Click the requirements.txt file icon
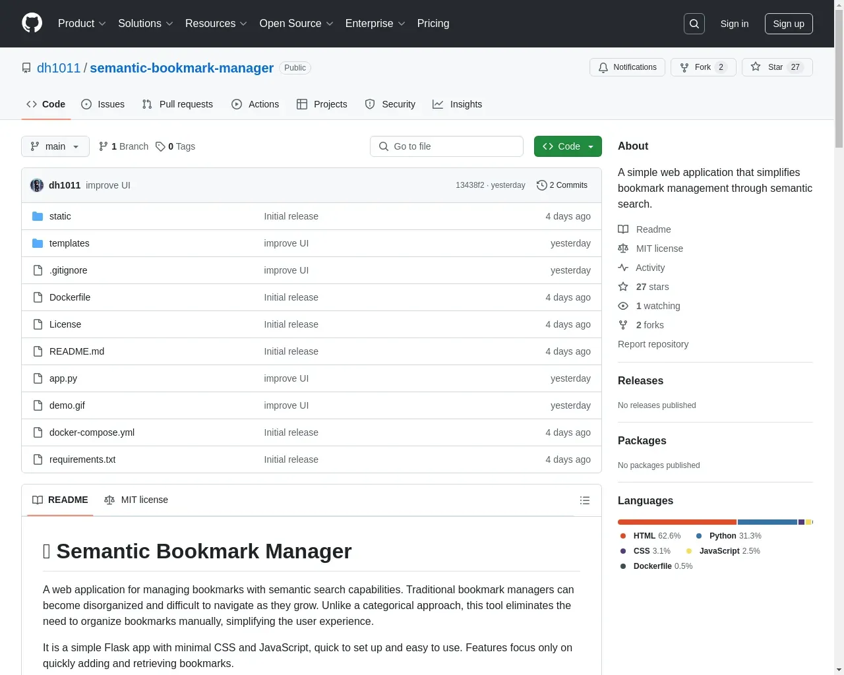844x675 pixels. coord(38,459)
